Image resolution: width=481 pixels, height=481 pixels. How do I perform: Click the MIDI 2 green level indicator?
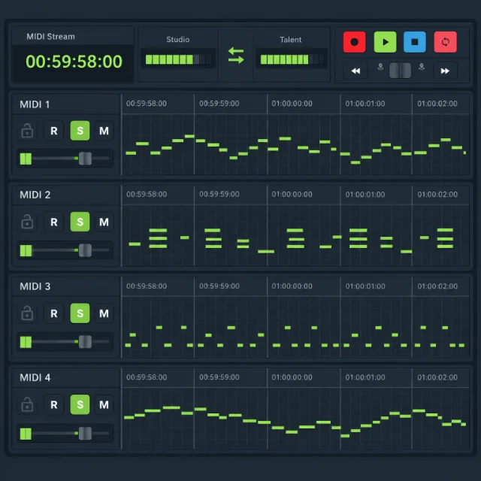click(x=26, y=250)
